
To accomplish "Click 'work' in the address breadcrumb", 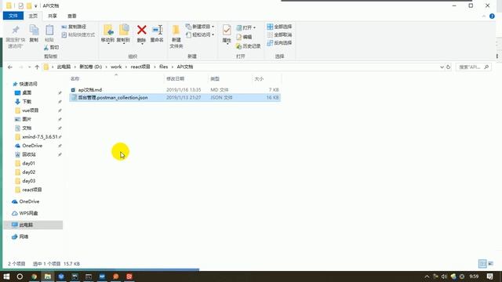I will tap(116, 67).
